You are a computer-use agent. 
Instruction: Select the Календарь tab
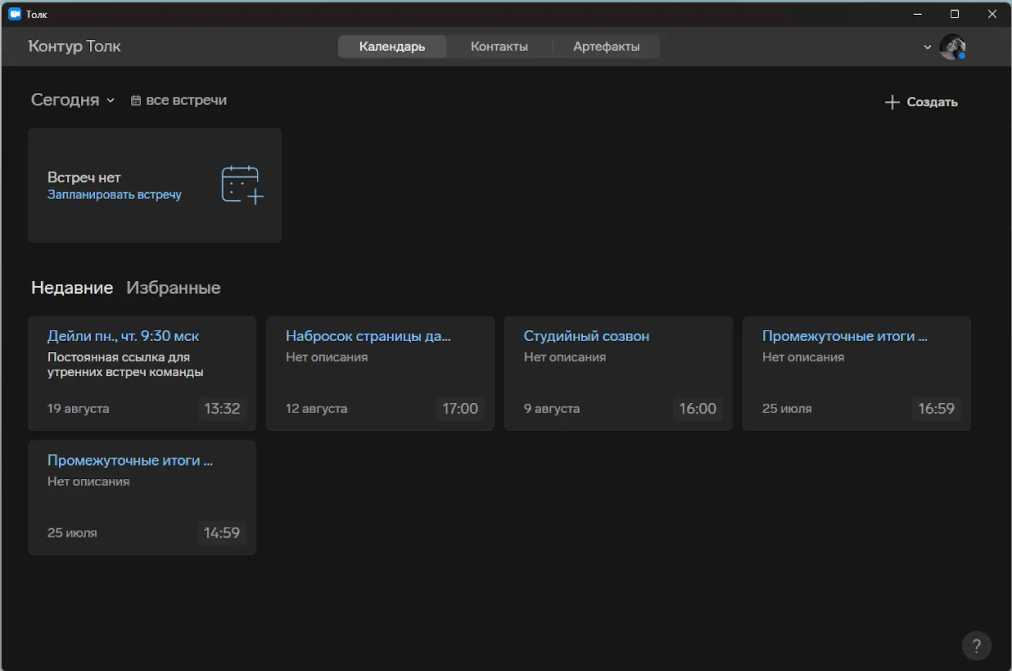pyautogui.click(x=392, y=47)
